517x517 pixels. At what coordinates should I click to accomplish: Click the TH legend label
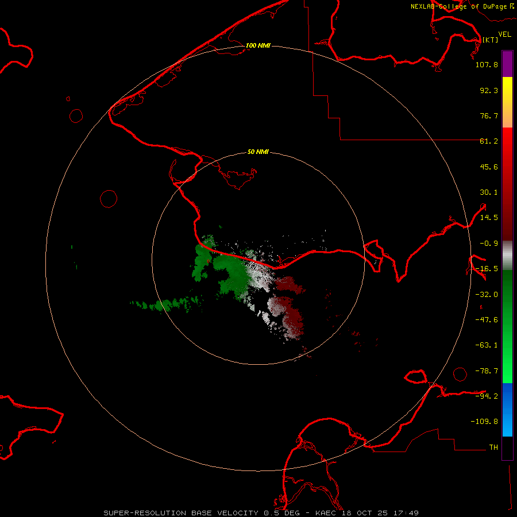[x=493, y=447]
